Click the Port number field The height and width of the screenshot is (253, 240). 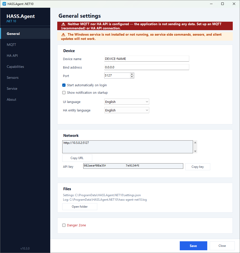click(x=117, y=76)
